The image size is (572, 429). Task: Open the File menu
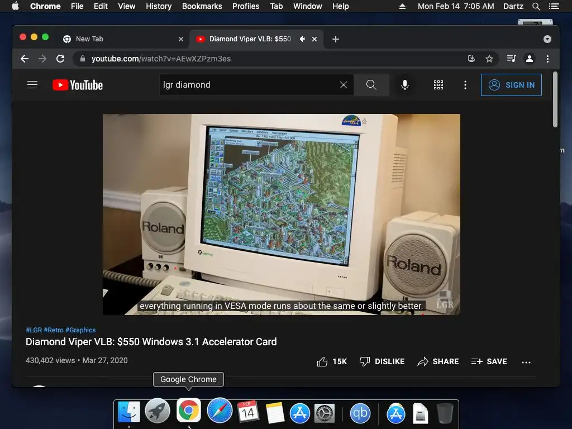[77, 6]
